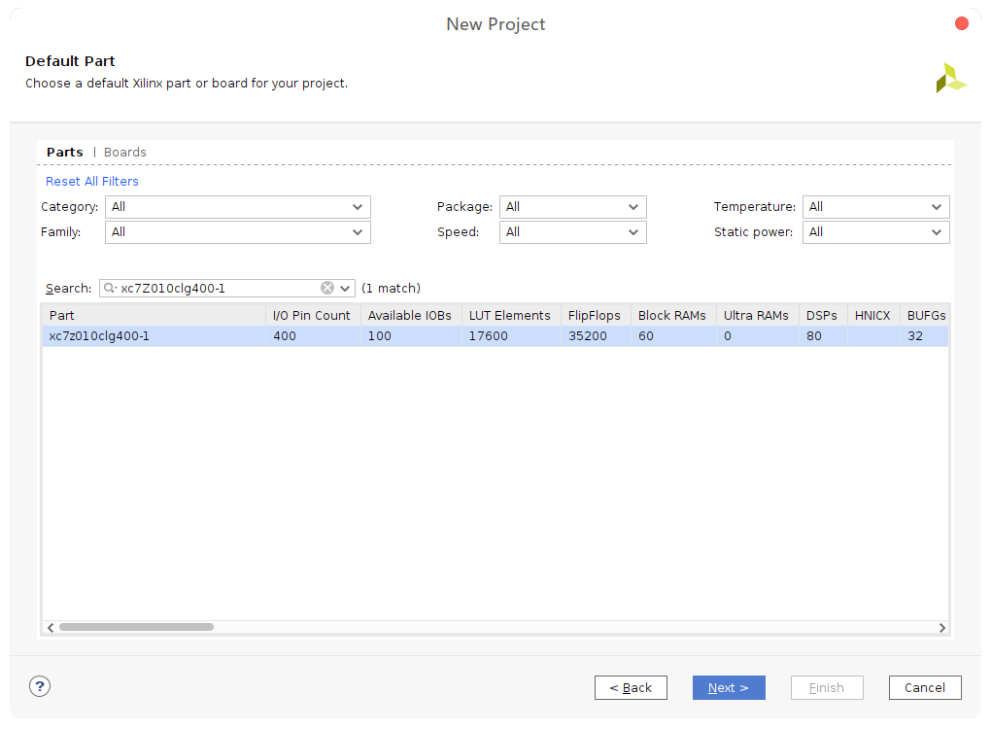Image resolution: width=991 pixels, height=729 pixels.
Task: Click the Xilinx logo icon
Action: coord(950,79)
